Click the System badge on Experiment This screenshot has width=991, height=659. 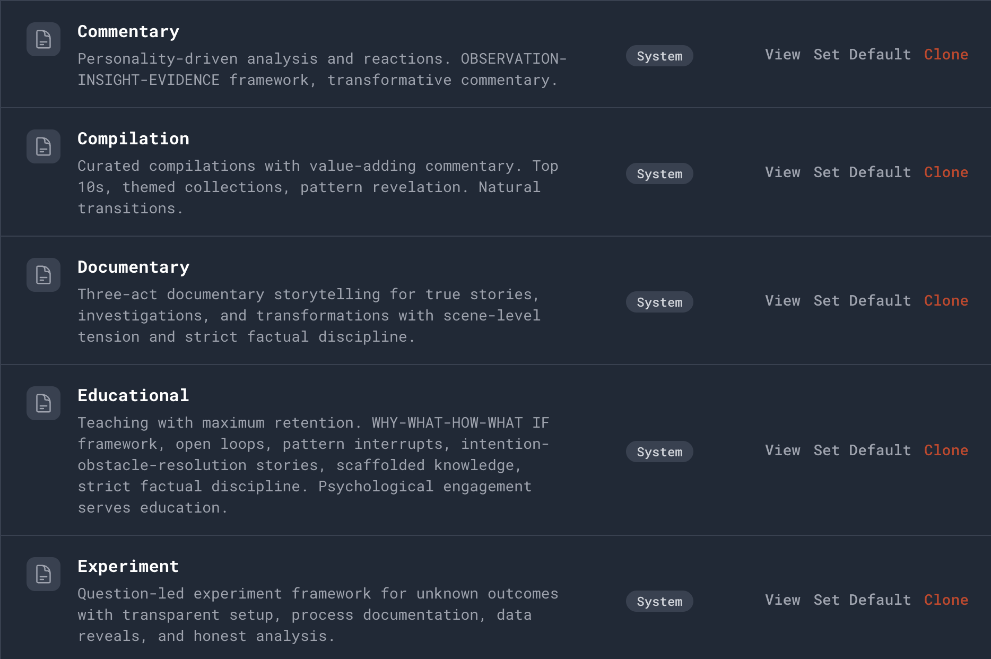pyautogui.click(x=659, y=601)
